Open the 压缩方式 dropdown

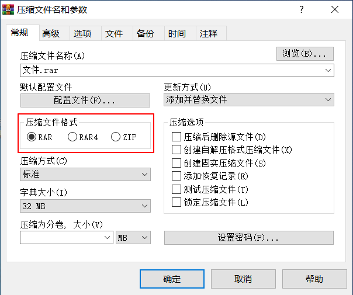click(x=85, y=174)
